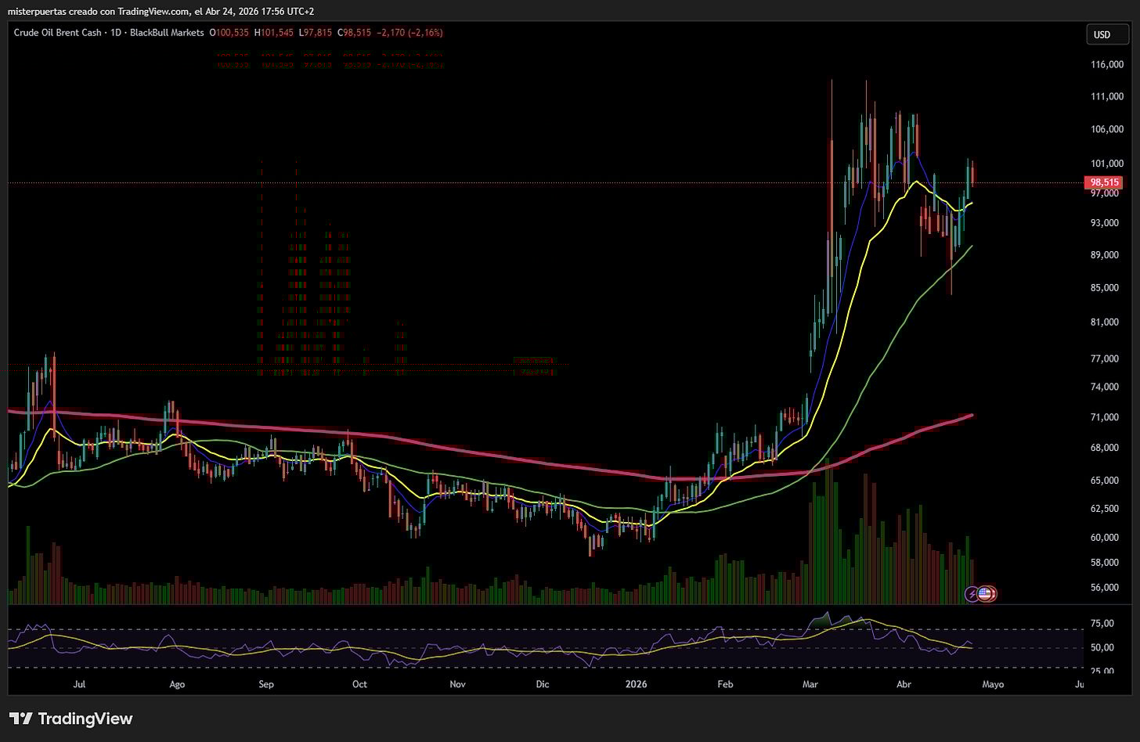Click the '74,000' price axis label
The width and height of the screenshot is (1140, 742).
[x=1106, y=387]
